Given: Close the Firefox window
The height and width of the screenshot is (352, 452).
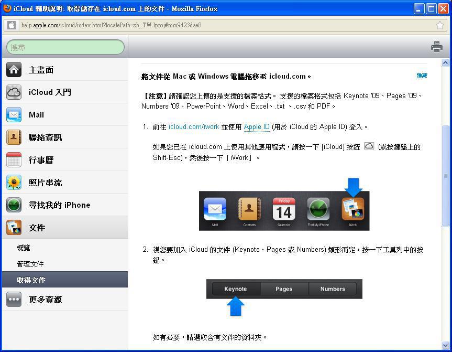Looking at the screenshot, I should point(443,9).
